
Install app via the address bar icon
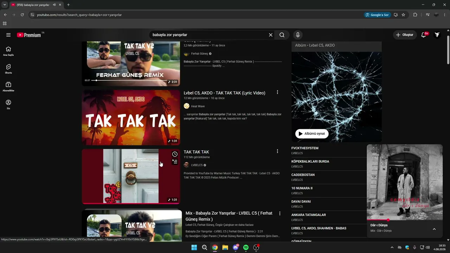pos(396,15)
